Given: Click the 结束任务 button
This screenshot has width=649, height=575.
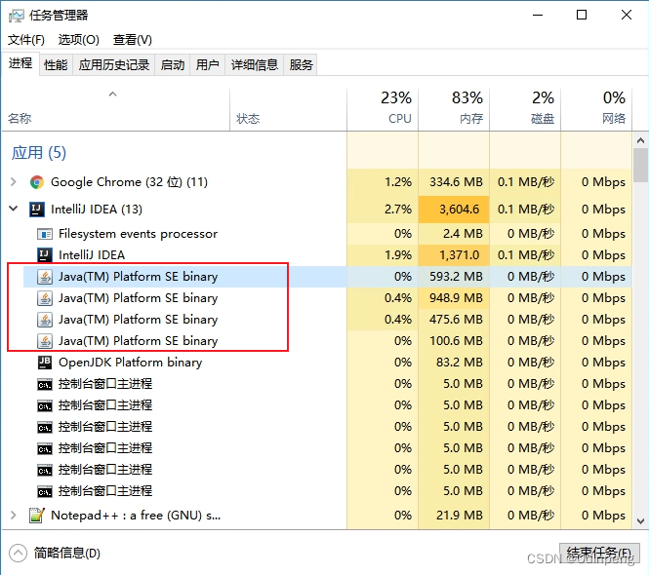Looking at the screenshot, I should pyautogui.click(x=599, y=554).
